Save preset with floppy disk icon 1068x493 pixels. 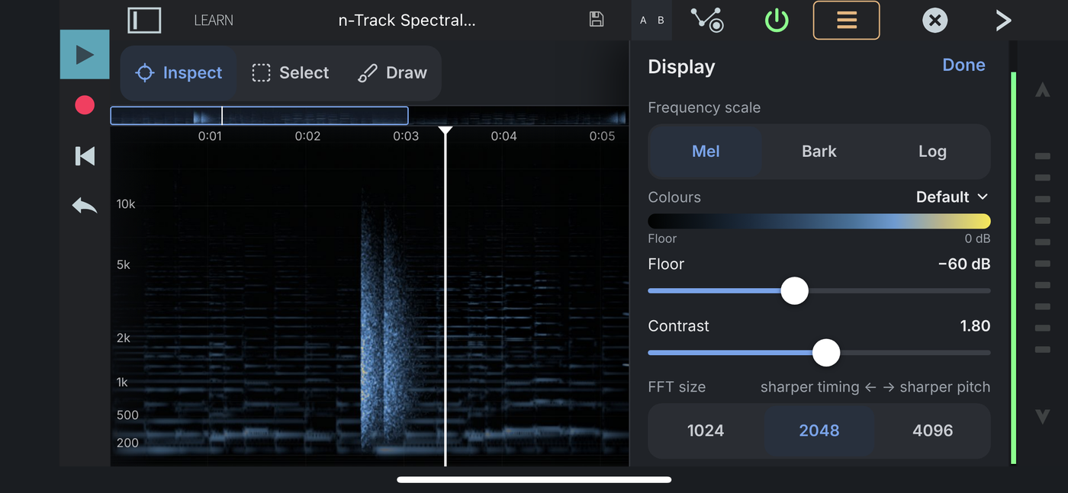tap(597, 20)
